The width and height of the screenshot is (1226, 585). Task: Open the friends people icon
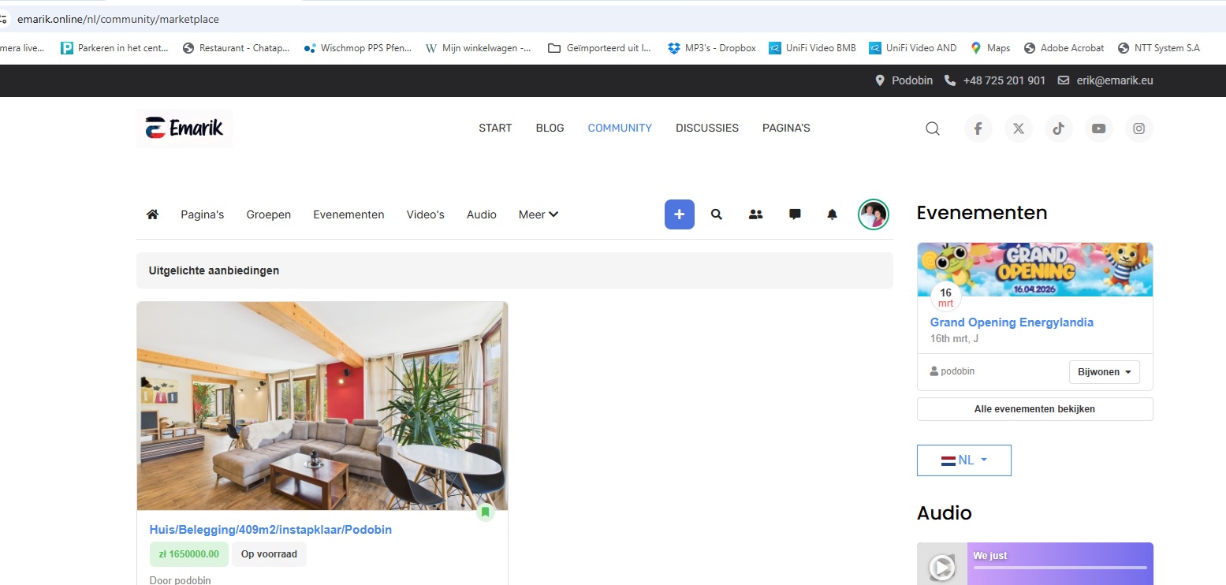[x=755, y=214]
